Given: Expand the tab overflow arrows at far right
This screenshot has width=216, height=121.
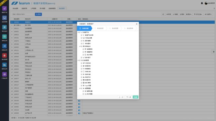Looking at the screenshot, I should pyautogui.click(x=214, y=8).
